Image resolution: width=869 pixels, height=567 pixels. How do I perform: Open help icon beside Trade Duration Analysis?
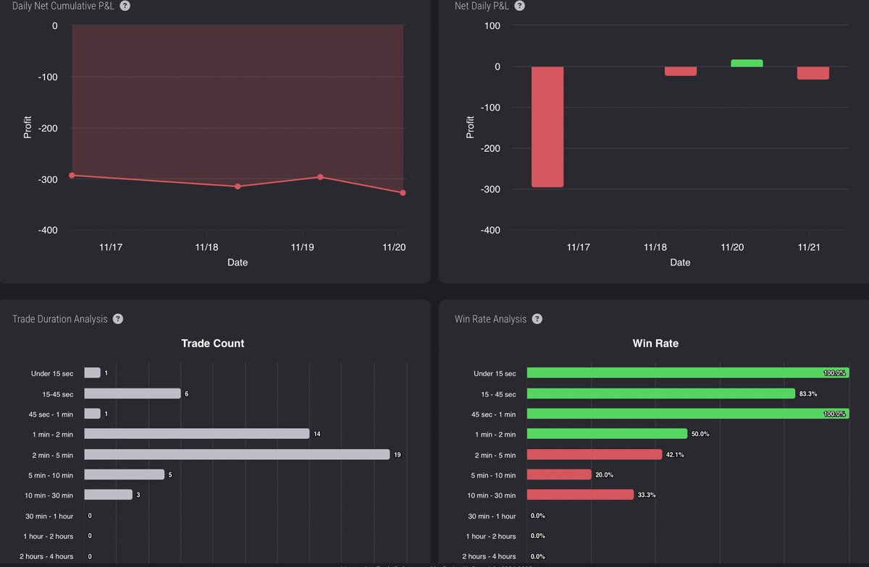point(118,319)
